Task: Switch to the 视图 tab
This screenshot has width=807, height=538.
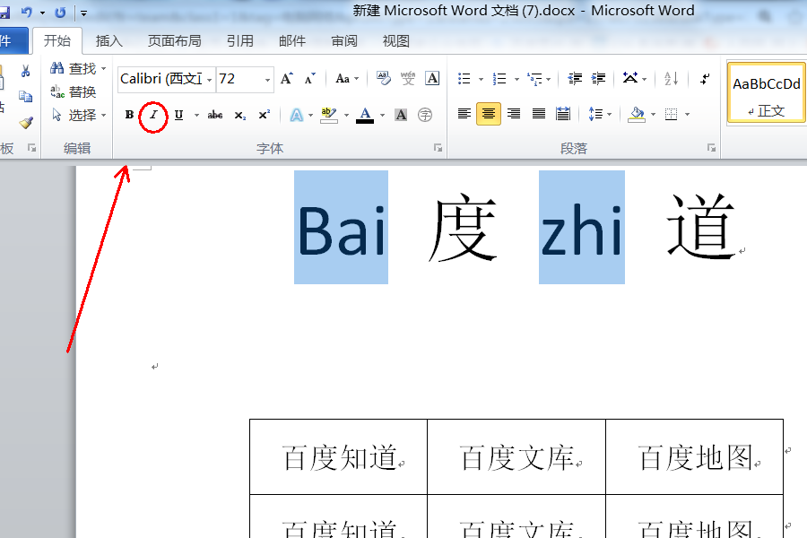Action: (x=395, y=40)
